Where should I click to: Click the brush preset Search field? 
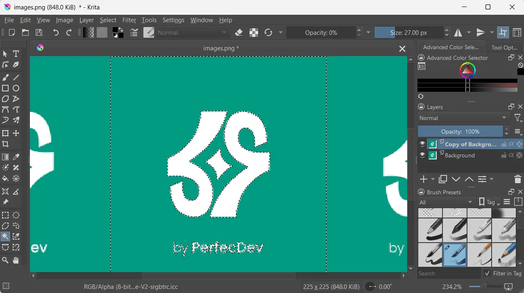click(449, 273)
